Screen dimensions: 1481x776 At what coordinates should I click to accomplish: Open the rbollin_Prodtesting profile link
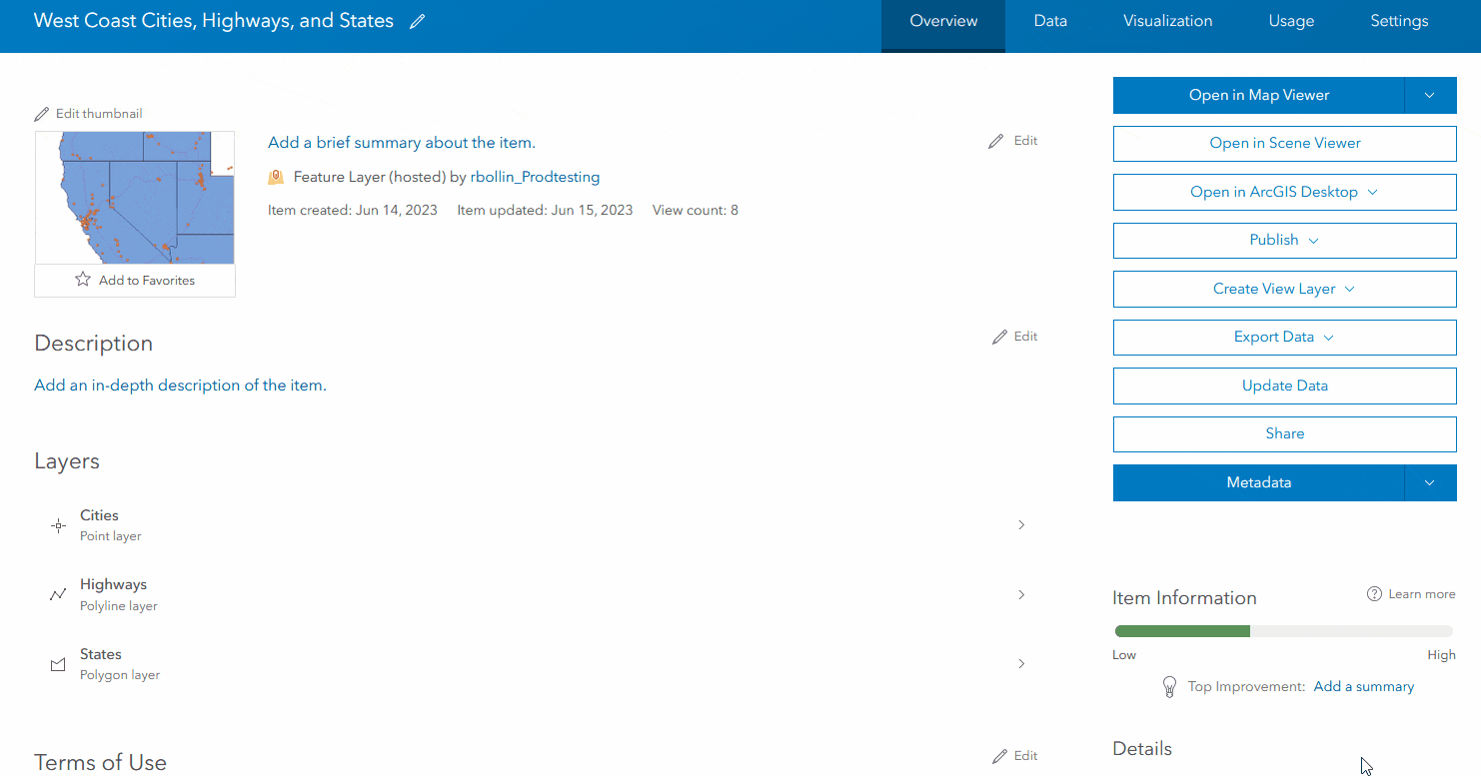535,176
